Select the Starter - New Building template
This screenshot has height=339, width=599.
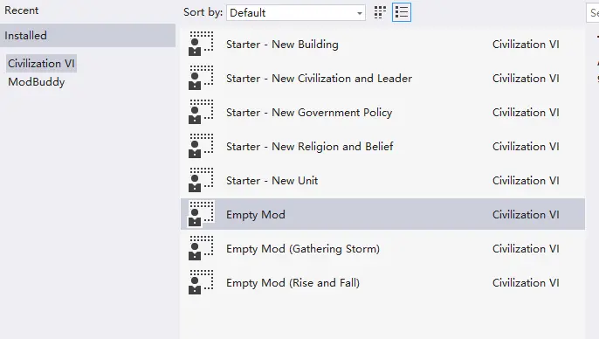pos(282,45)
